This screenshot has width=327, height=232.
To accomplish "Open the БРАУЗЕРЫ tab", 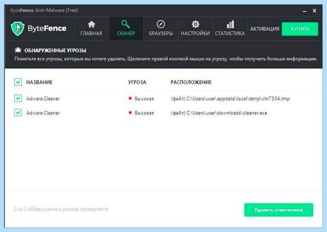I will [161, 28].
